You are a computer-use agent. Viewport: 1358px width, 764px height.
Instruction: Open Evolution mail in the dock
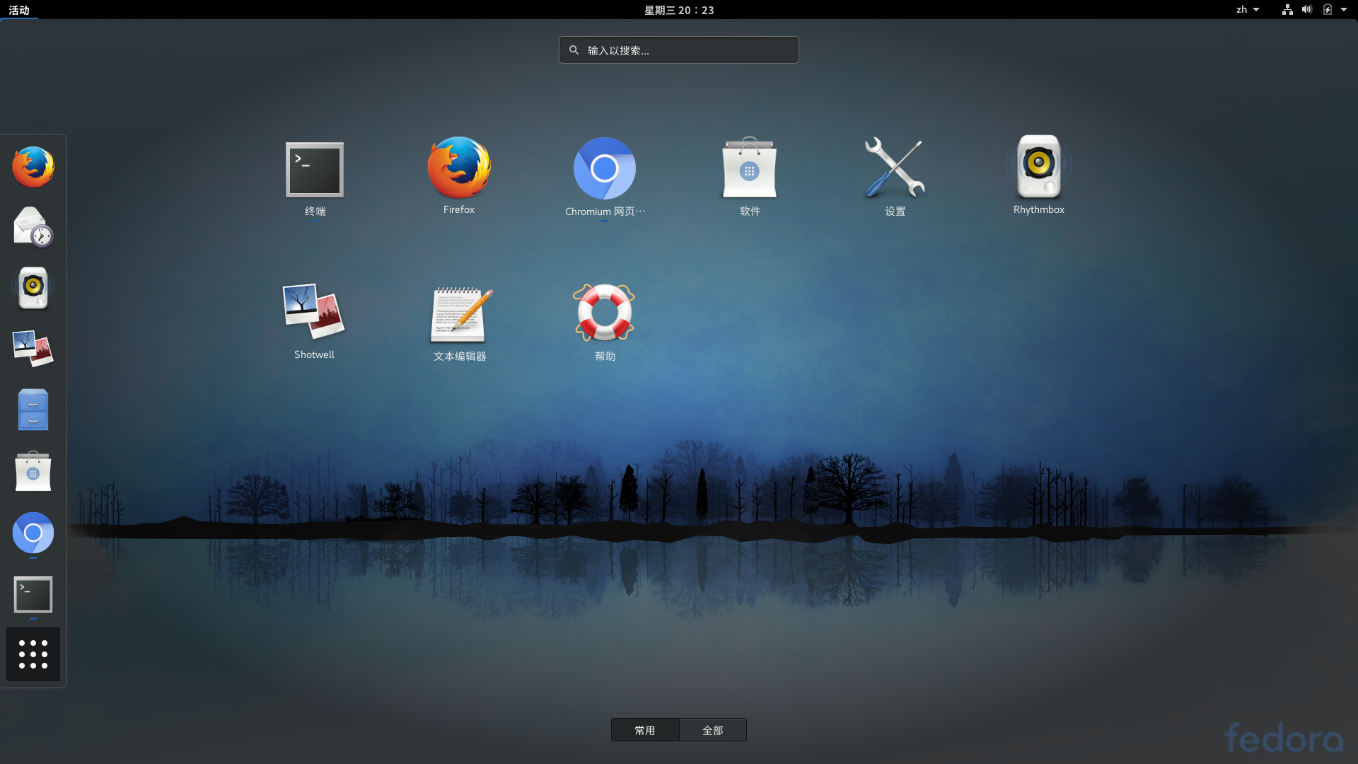33,227
